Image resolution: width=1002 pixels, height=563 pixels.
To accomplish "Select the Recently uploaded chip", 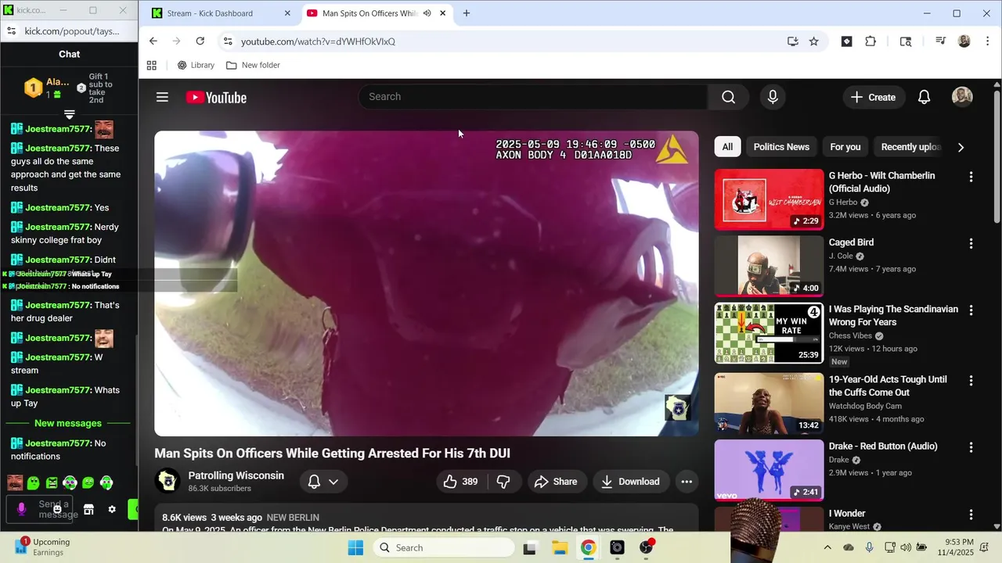I will click(910, 147).
